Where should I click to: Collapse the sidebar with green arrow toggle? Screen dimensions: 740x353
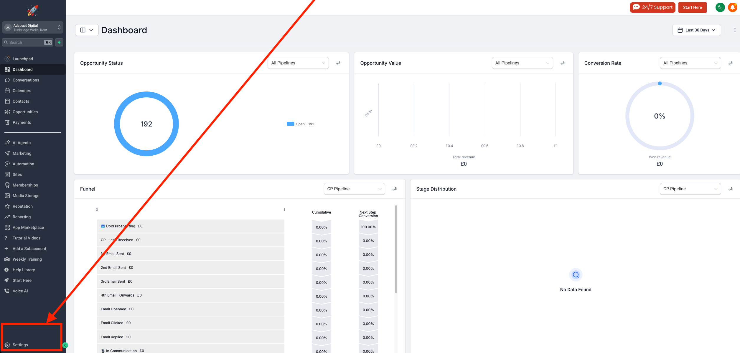[x=65, y=345]
